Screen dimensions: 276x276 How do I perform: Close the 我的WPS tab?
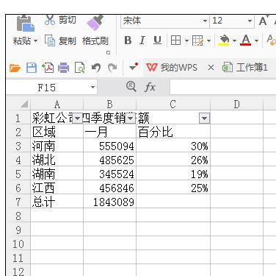211,68
